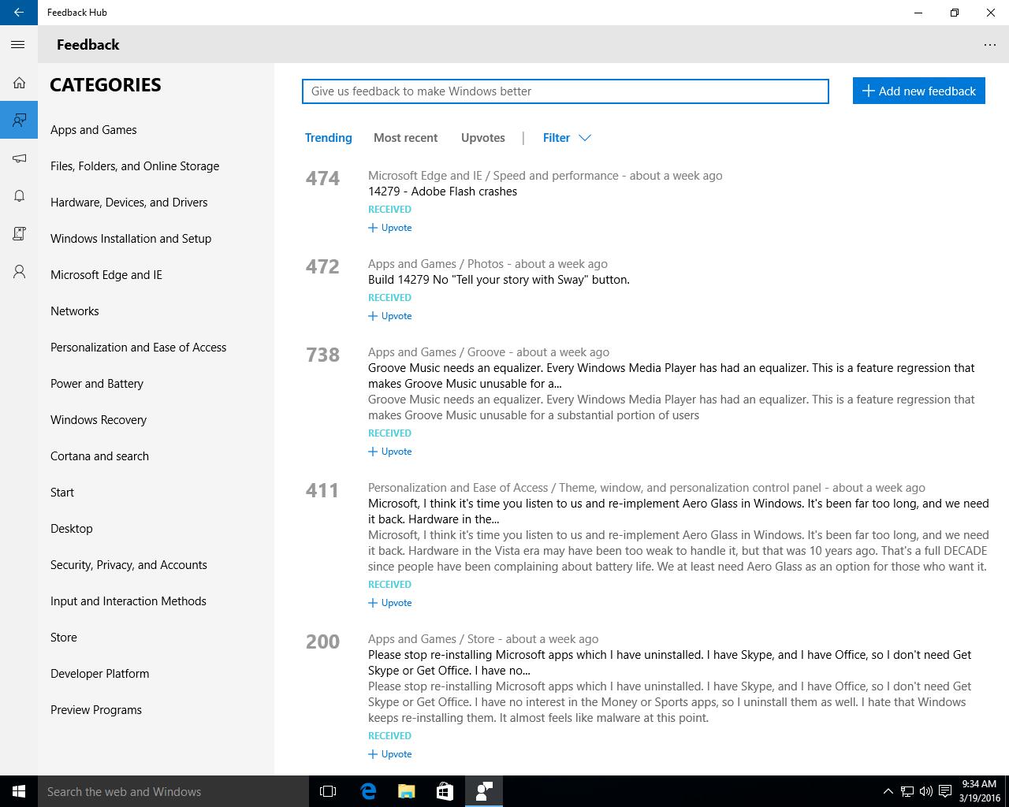Open '14279 - Adobe Flash crashes' feedback
1009x807 pixels.
[442, 192]
